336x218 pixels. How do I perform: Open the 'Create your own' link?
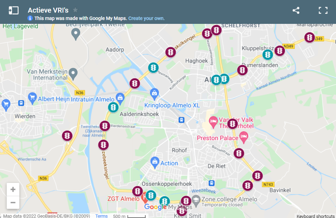pyautogui.click(x=147, y=19)
